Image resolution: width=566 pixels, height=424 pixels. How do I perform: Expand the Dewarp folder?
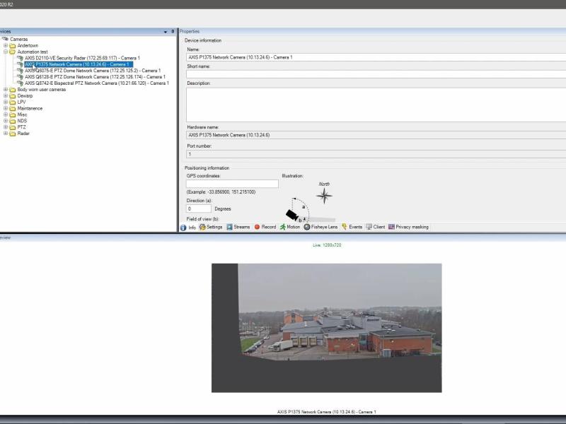pyautogui.click(x=6, y=96)
